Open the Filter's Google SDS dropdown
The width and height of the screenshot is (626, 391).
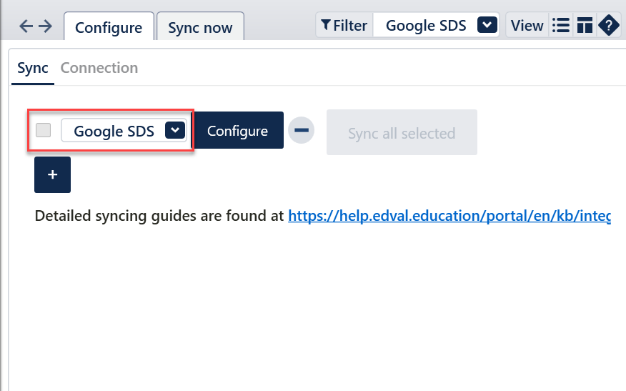[x=487, y=26]
